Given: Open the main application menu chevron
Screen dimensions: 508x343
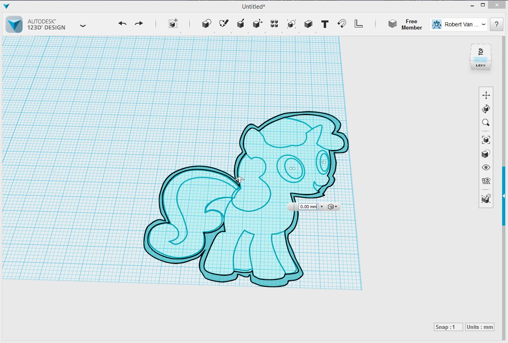Looking at the screenshot, I should coord(83,25).
